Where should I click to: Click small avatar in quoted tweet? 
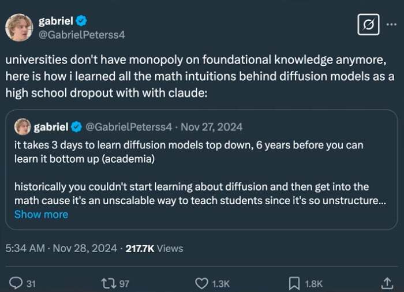(x=23, y=126)
